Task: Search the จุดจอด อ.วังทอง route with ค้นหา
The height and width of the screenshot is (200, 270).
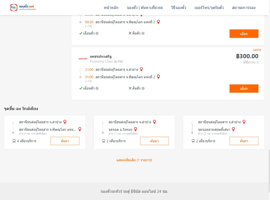Action: coord(154,141)
